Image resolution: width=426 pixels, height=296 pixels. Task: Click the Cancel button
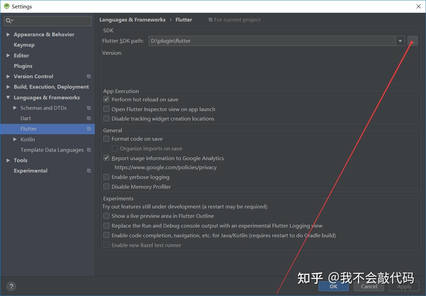(369, 286)
